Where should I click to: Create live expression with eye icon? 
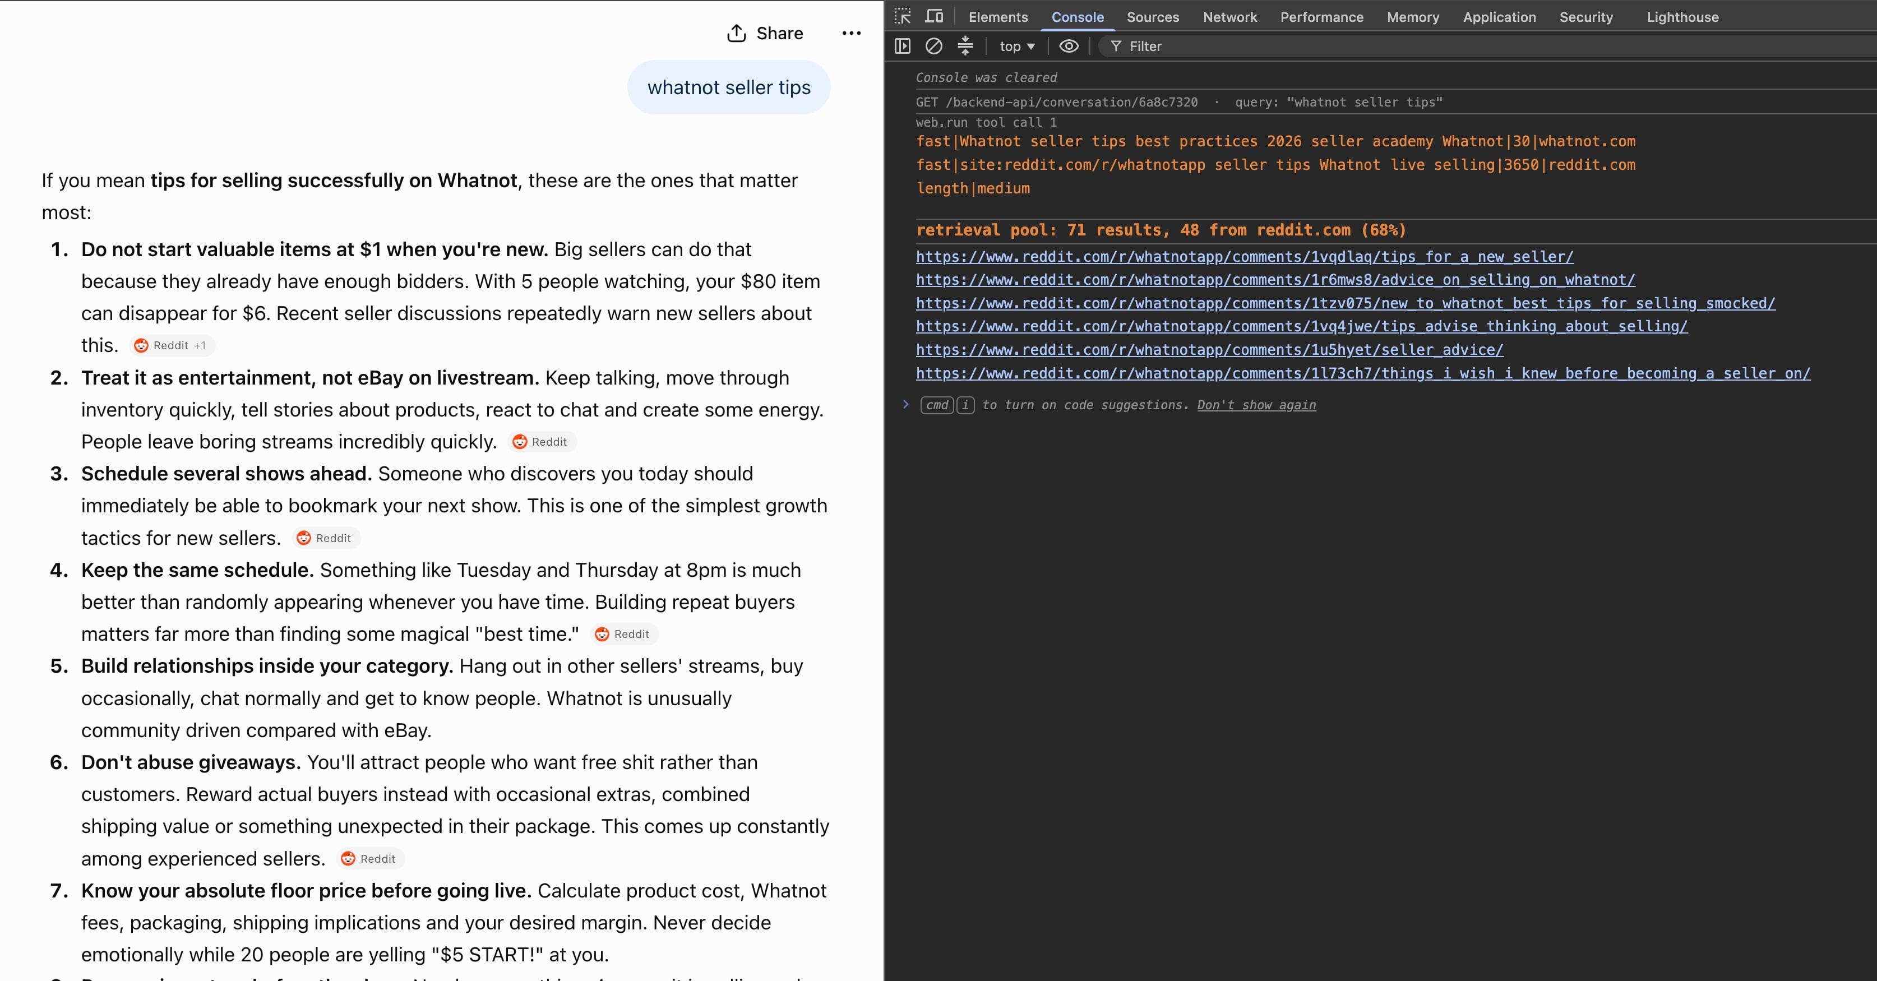[x=1069, y=46]
